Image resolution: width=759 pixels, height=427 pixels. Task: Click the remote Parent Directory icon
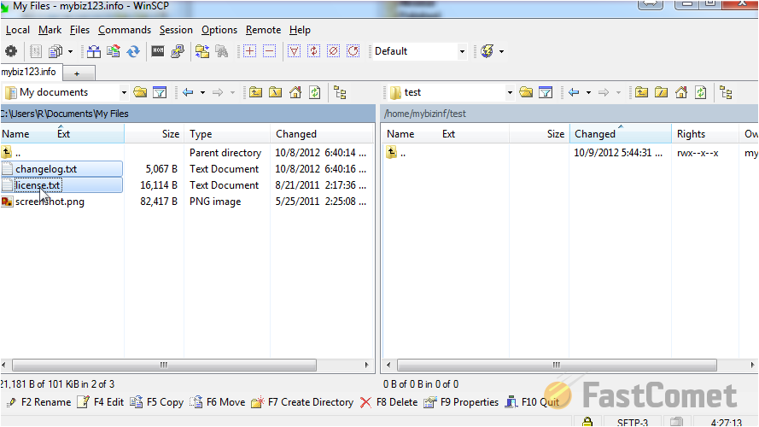[x=641, y=92]
